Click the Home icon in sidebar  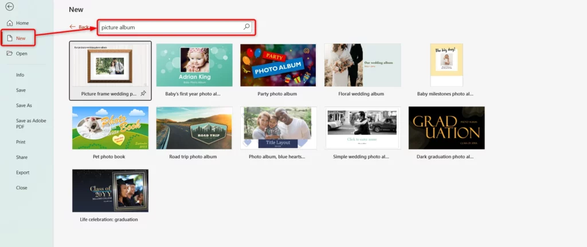tap(9, 23)
